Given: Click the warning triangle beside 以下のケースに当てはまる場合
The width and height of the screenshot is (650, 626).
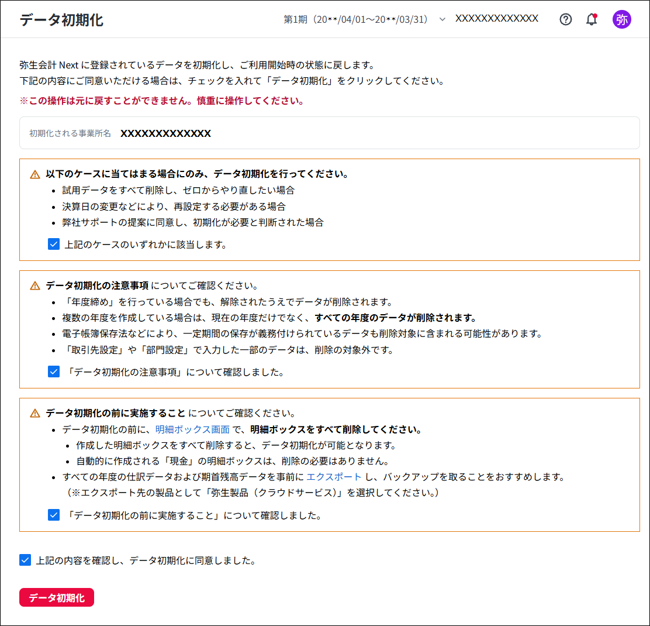Looking at the screenshot, I should click(x=35, y=174).
